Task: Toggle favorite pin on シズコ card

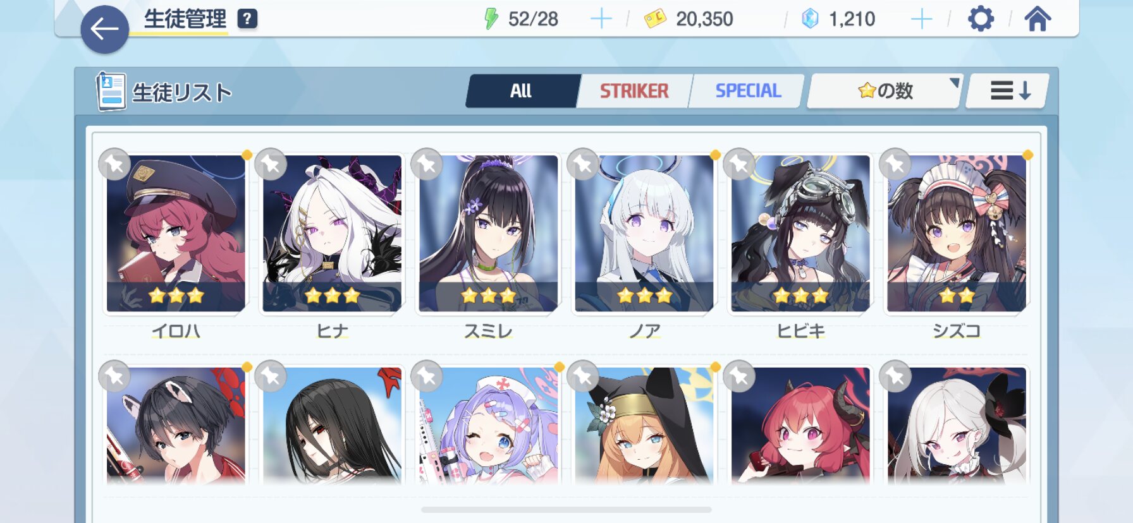Action: click(x=895, y=164)
